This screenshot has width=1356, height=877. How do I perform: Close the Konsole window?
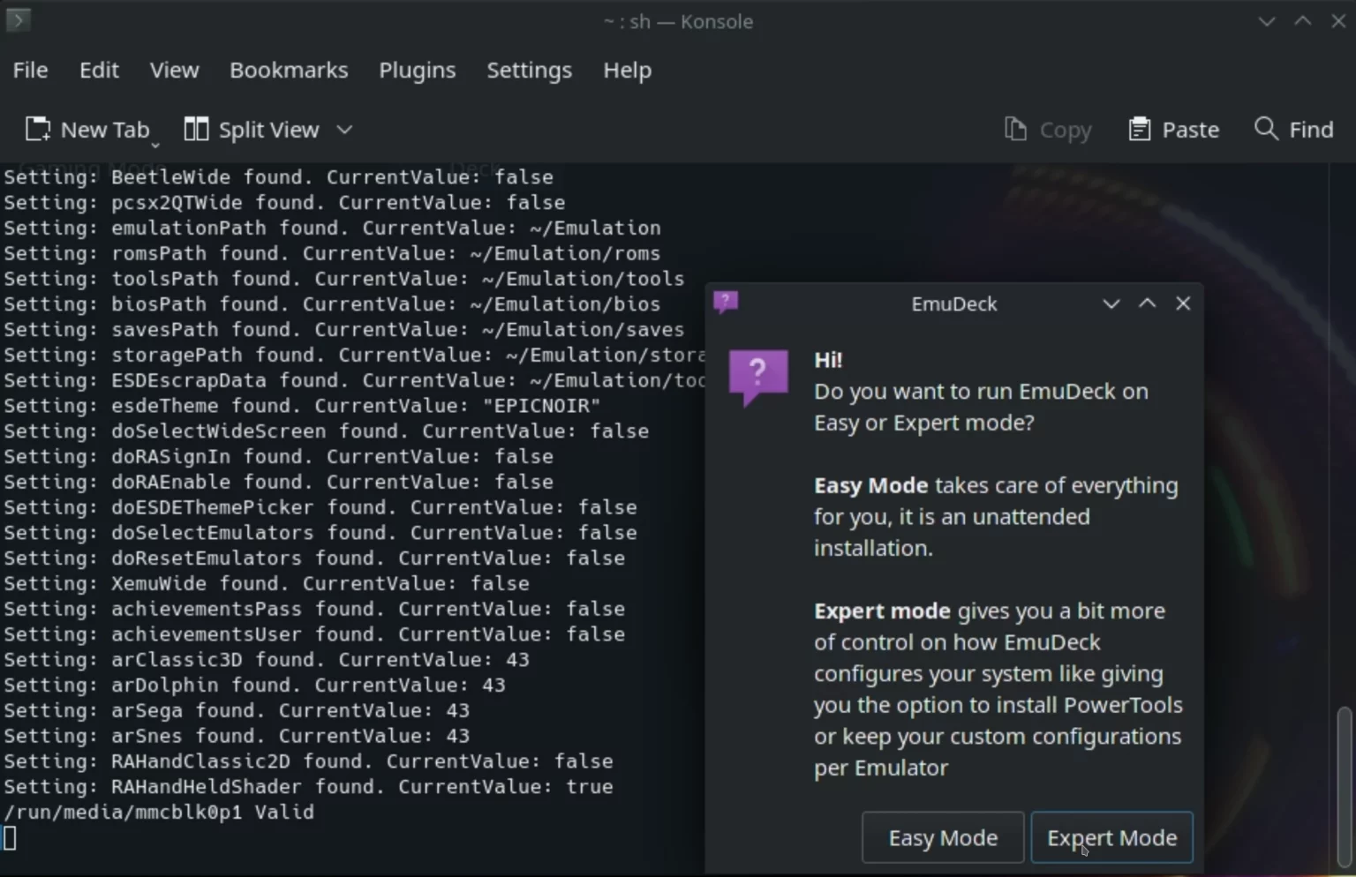pos(1338,21)
